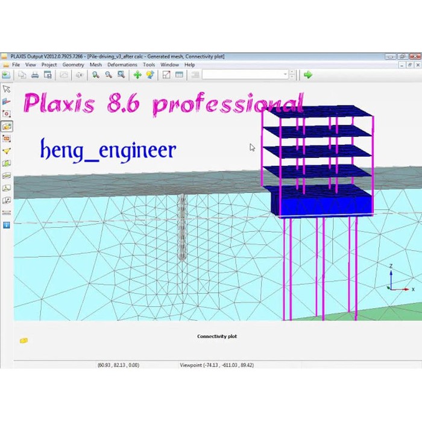Select the triangle mesh view tool in the side toolbar

click(7, 188)
